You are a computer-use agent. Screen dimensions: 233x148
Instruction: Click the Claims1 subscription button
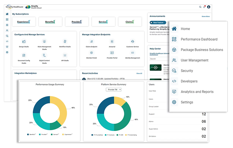tap(130, 22)
